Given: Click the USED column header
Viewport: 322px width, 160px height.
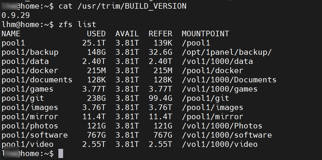Looking at the screenshot, I should 96,34.
